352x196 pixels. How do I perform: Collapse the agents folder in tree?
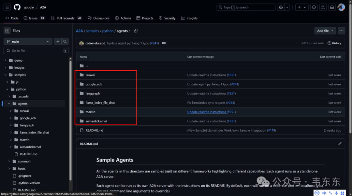(x=9, y=104)
